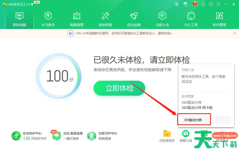The image size is (239, 150).
Task: Open 性能守护中心 cube icon
Action: 92,136
